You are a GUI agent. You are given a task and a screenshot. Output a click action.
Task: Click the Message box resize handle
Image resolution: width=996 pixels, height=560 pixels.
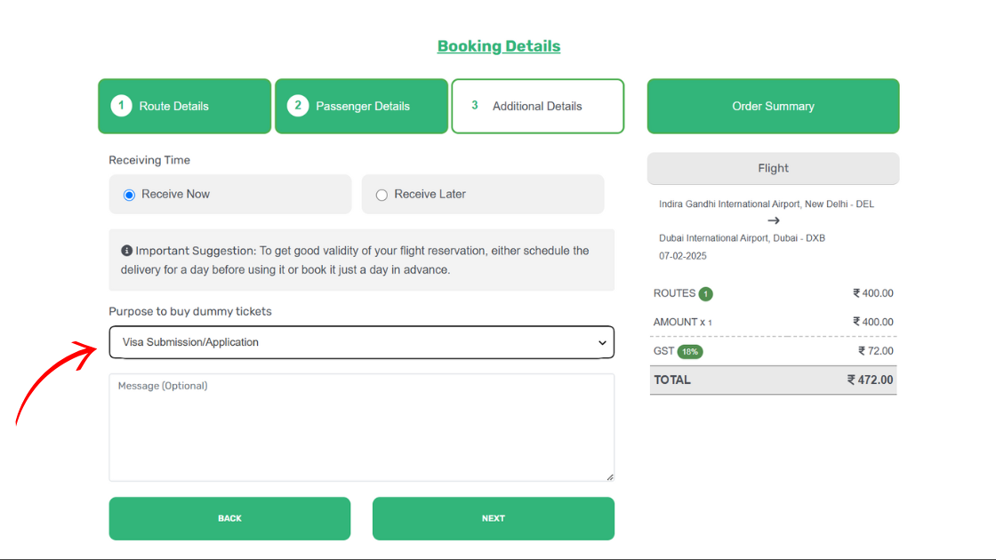609,476
